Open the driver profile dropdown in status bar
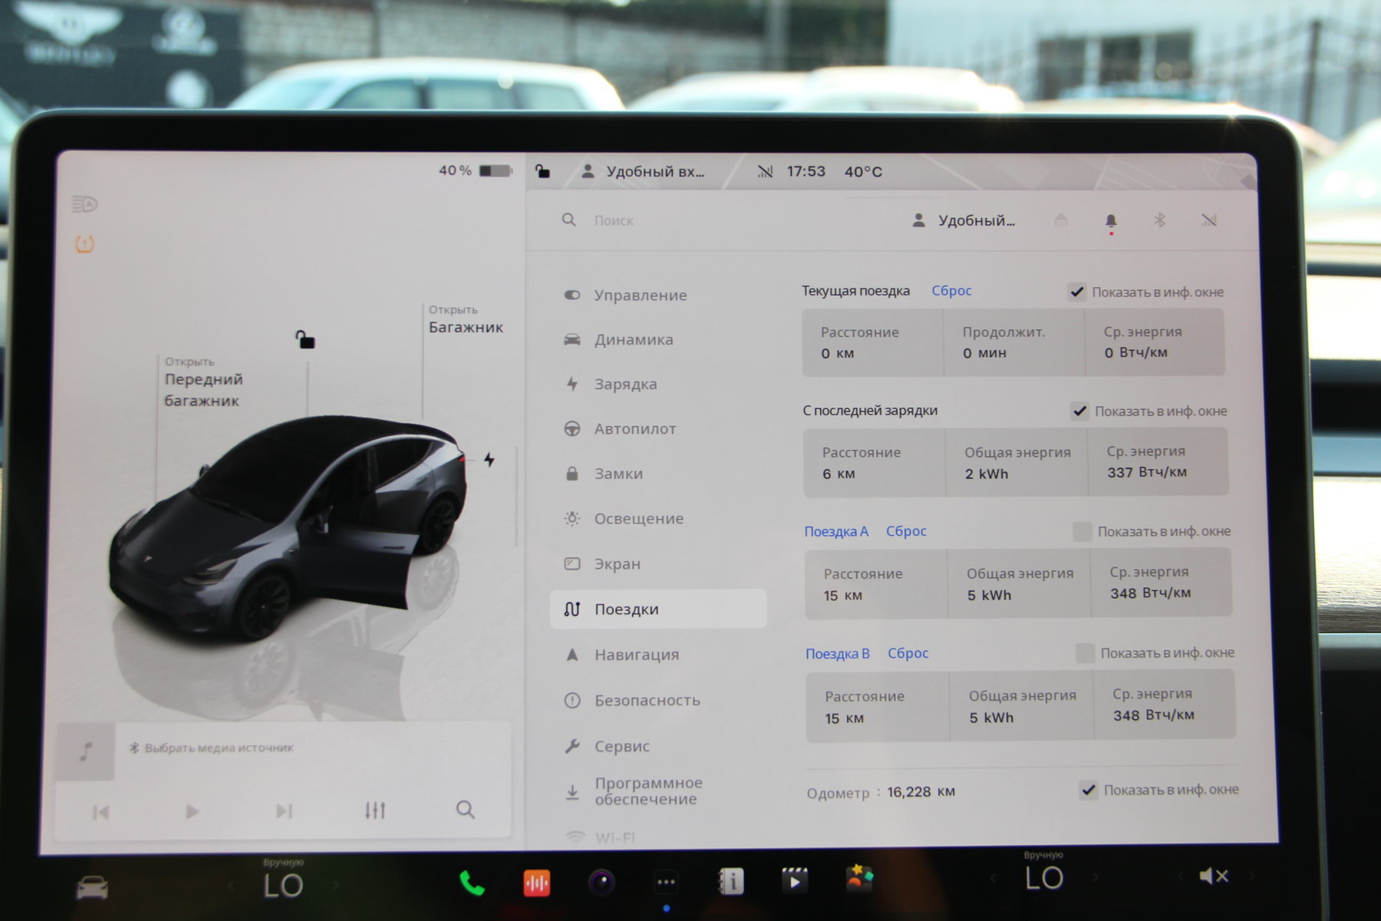This screenshot has height=921, width=1381. 644,172
